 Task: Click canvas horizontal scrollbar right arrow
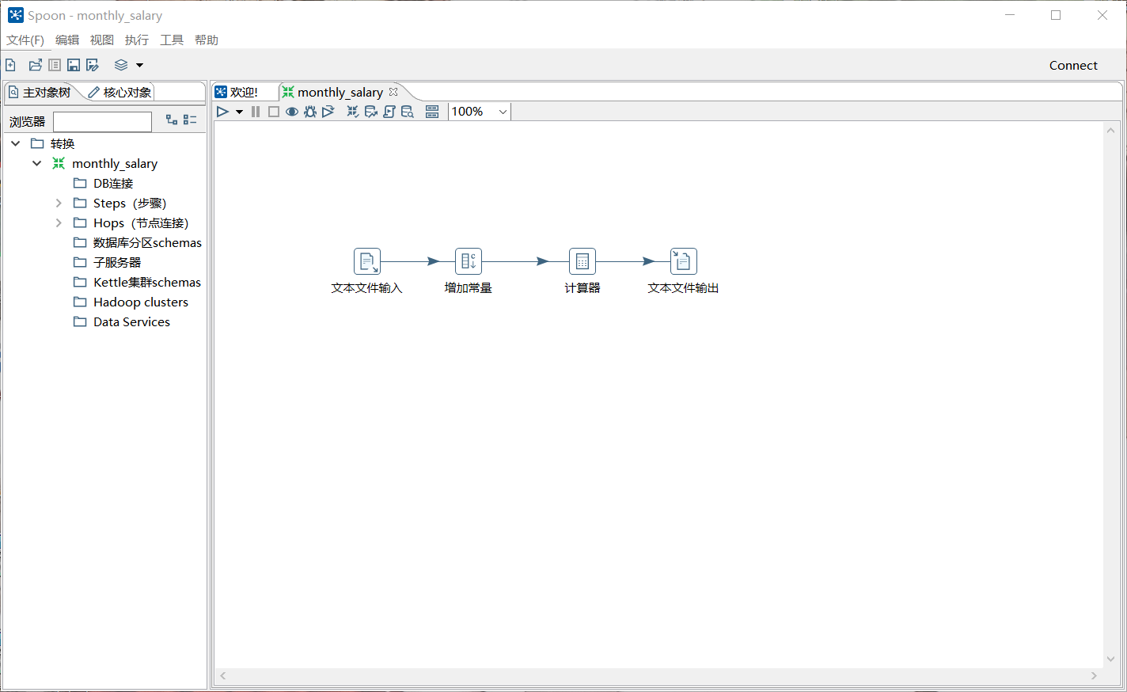tap(1094, 676)
